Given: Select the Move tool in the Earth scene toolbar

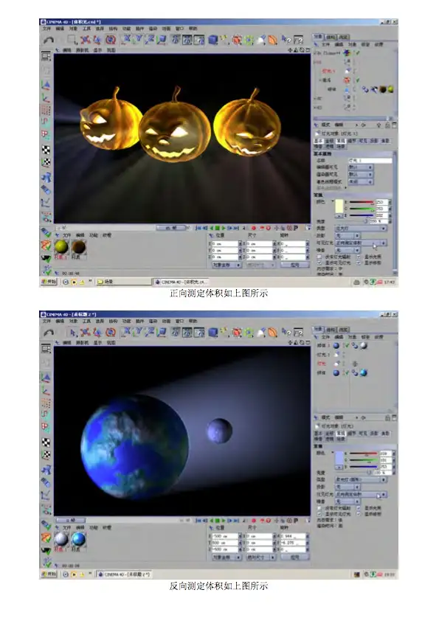Looking at the screenshot, I should point(86,333).
